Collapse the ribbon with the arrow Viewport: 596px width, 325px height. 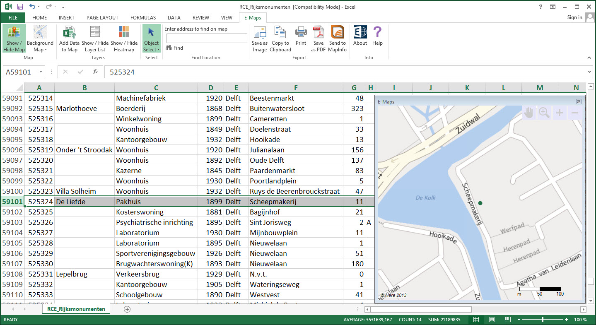coord(590,57)
